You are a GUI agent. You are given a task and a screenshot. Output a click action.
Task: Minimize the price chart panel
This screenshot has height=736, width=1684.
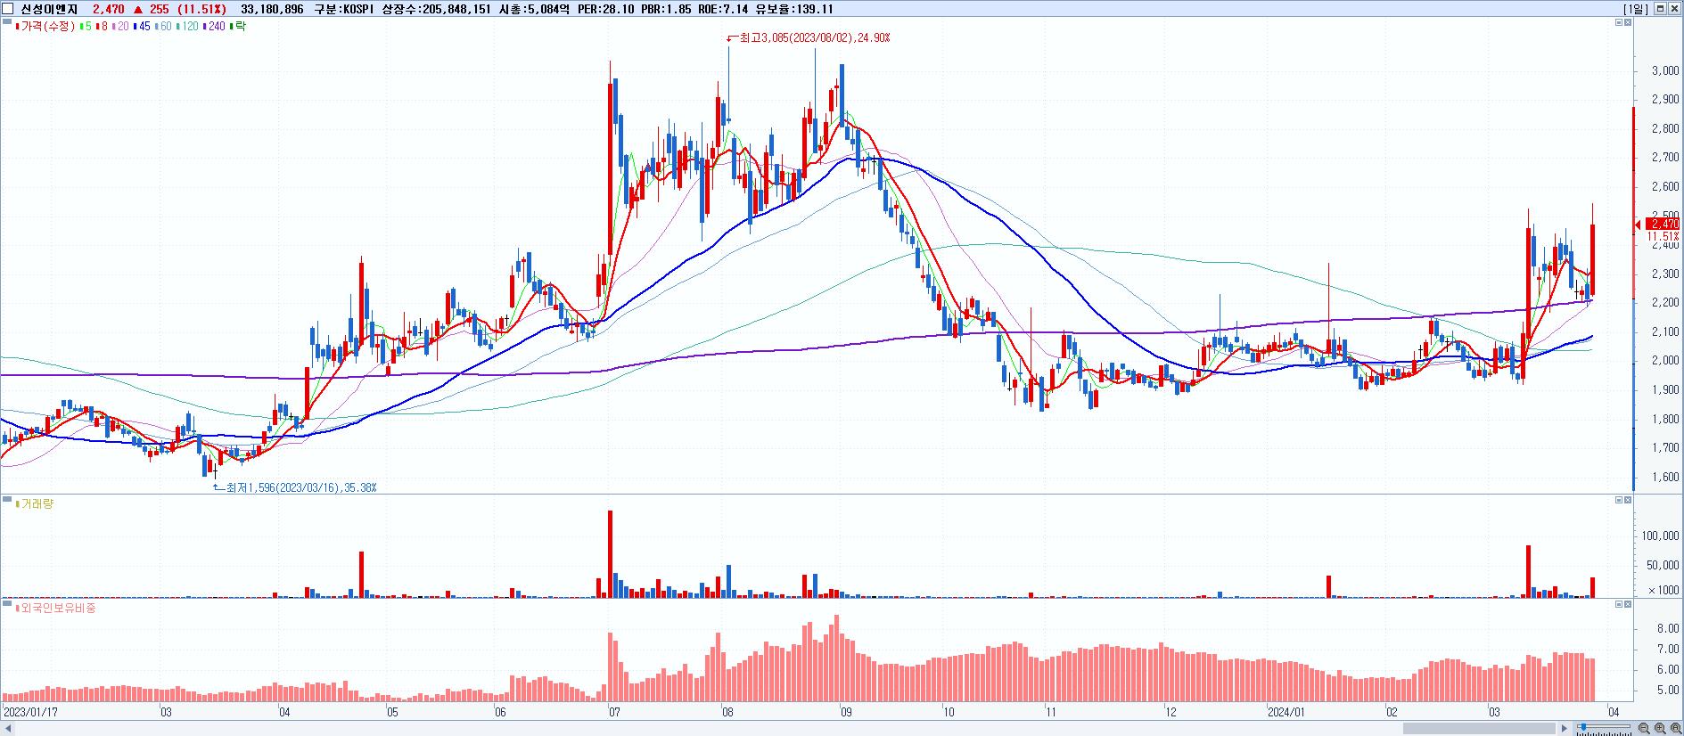click(1619, 22)
